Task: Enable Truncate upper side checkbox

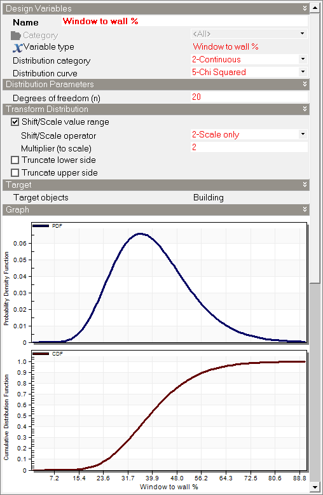Action: pos(15,172)
